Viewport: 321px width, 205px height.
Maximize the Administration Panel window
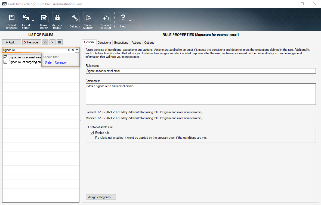(302, 4)
